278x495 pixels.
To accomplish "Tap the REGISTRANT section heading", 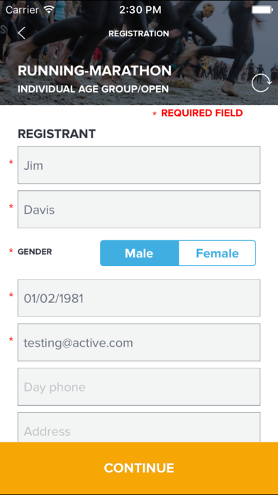I will (57, 134).
